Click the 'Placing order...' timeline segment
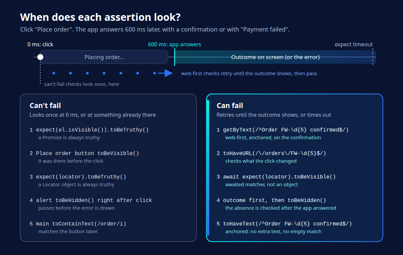This screenshot has height=255, width=403. 104,57
